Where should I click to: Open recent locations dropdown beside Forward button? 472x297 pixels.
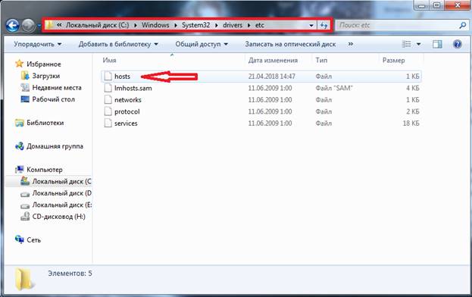pos(39,26)
